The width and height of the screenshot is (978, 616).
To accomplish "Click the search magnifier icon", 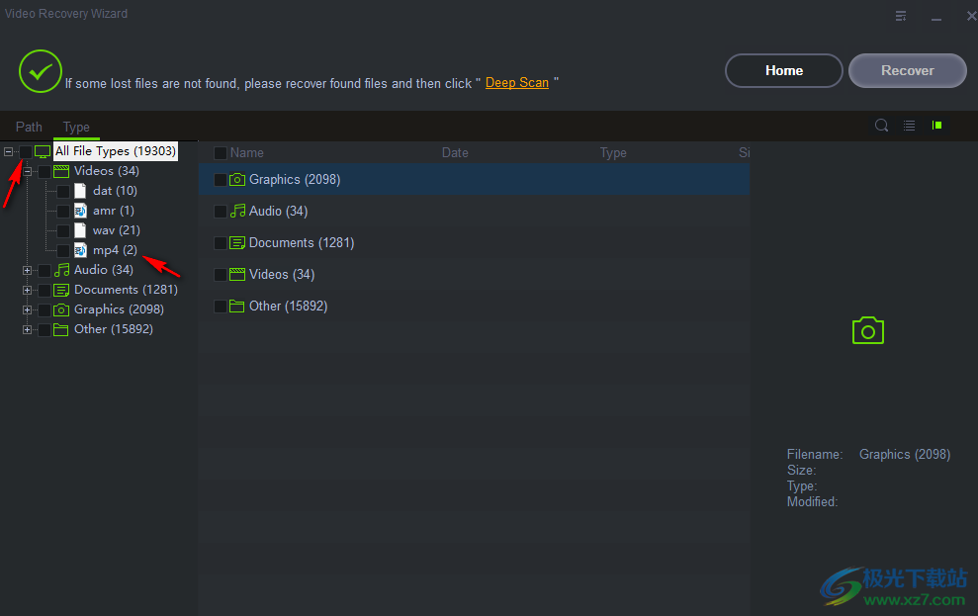I will click(881, 126).
